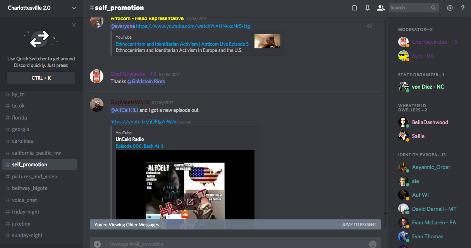Viewport: 471px width, 248px height.
Task: Open help via question mark icon
Action: (463, 8)
